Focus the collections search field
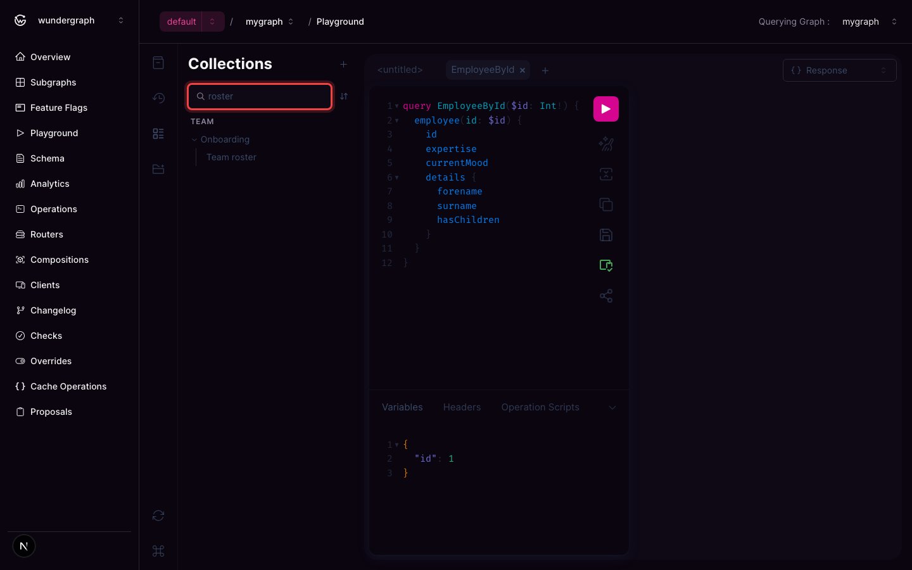 260,96
